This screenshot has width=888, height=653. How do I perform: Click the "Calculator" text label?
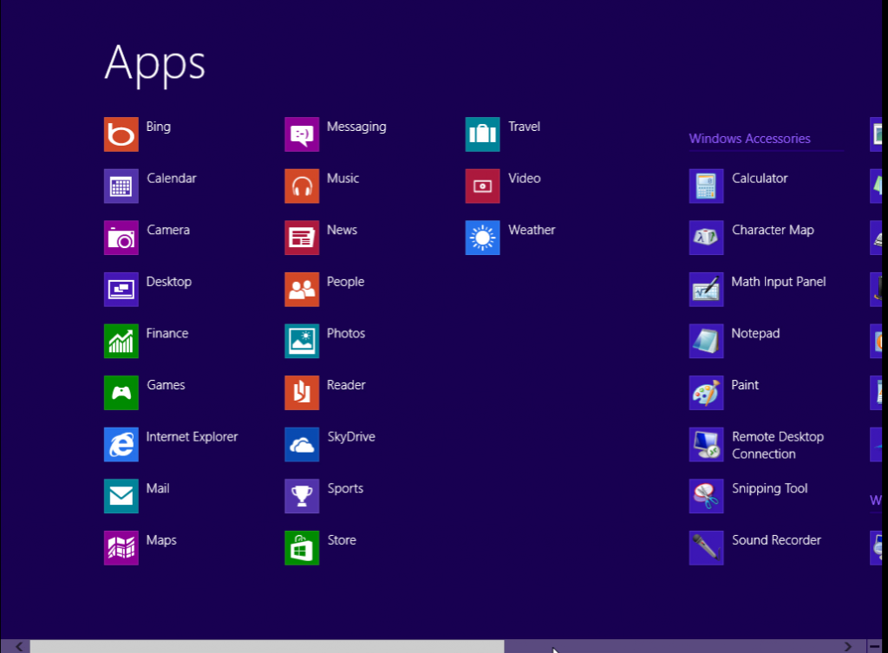pos(760,179)
